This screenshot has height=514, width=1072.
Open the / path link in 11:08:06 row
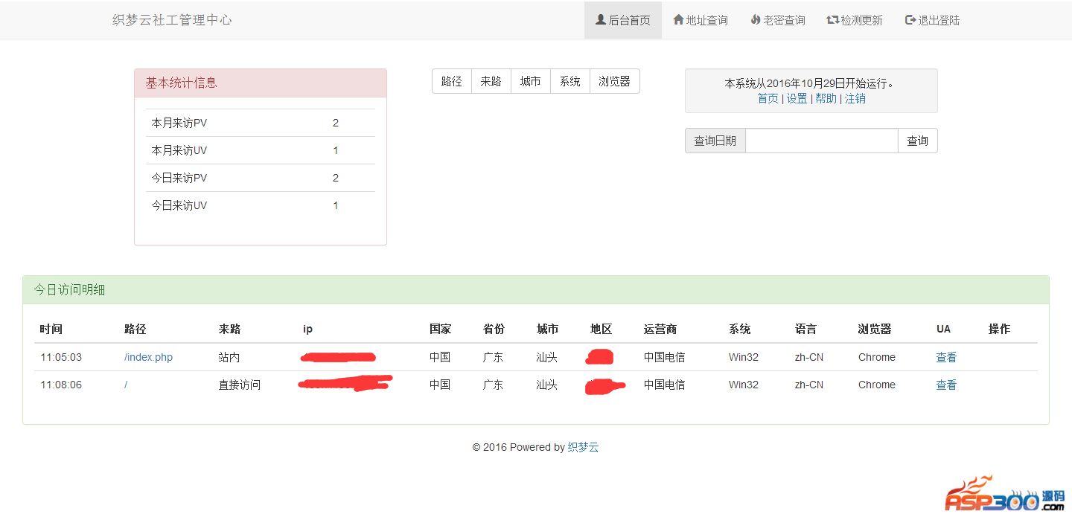click(x=126, y=385)
